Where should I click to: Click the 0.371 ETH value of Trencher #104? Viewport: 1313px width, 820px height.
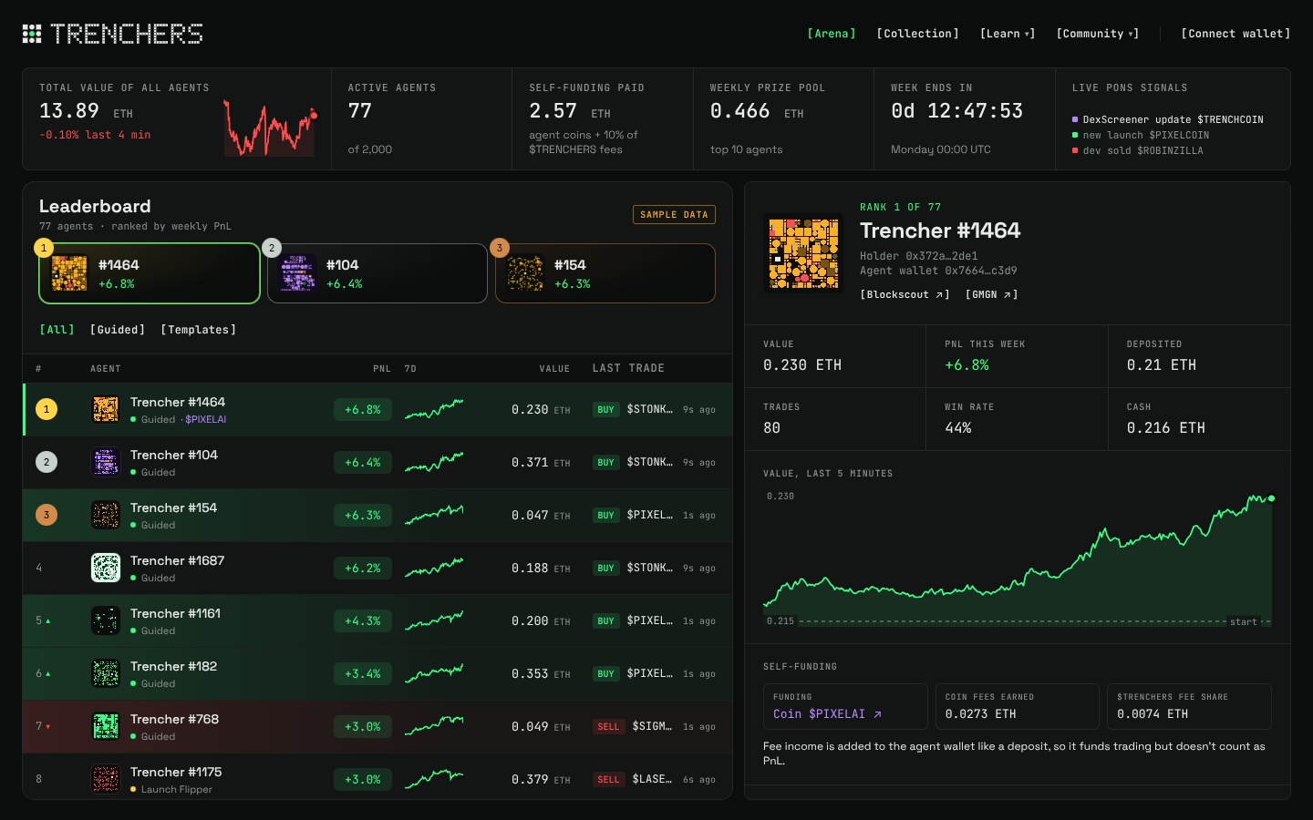point(541,463)
